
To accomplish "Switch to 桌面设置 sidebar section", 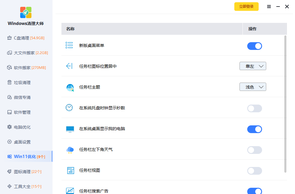I will pos(22,142).
